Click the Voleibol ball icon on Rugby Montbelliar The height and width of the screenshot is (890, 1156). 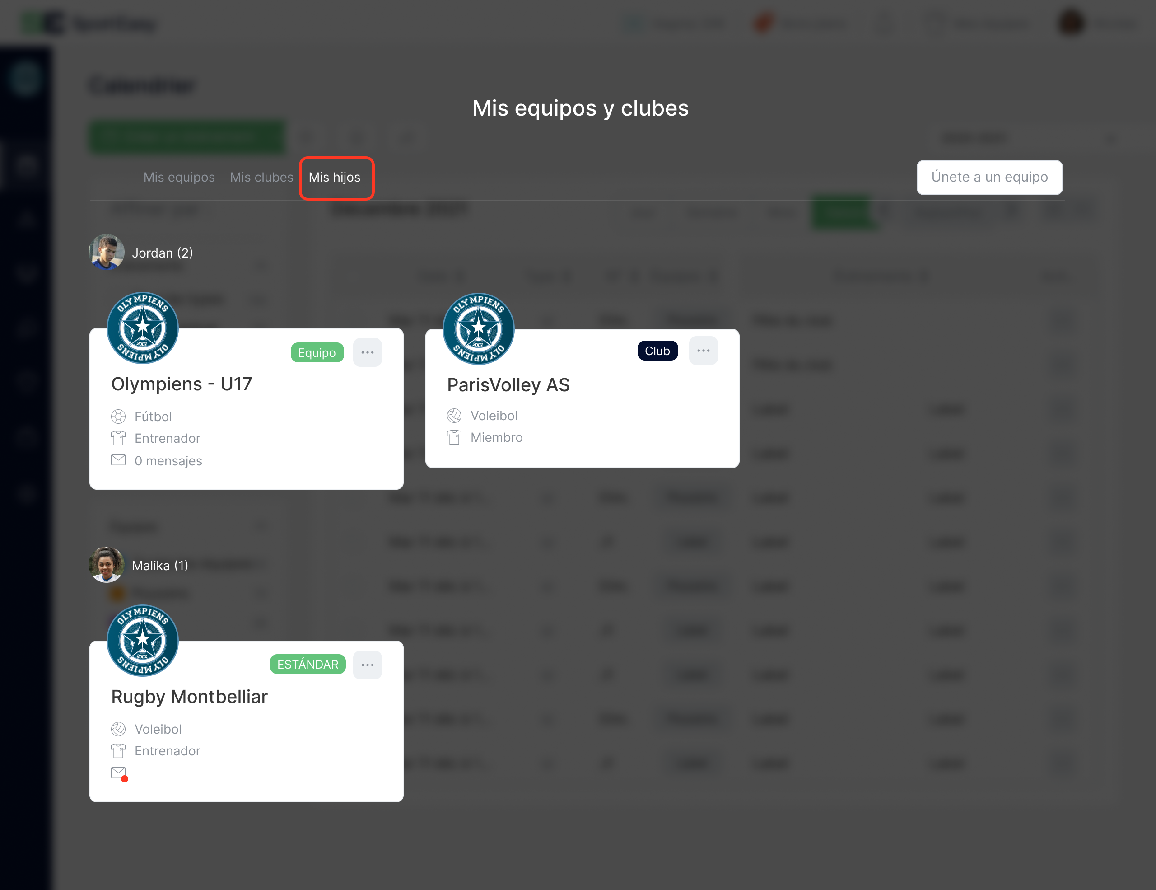tap(119, 729)
